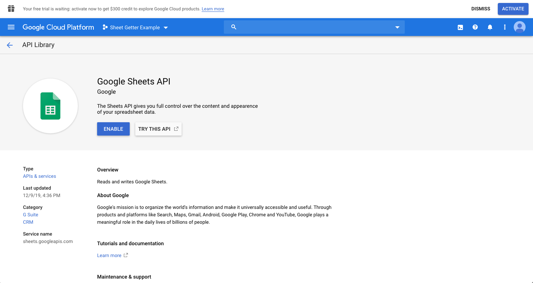
Task: Click the gift icon in trial banner
Action: [x=11, y=9]
